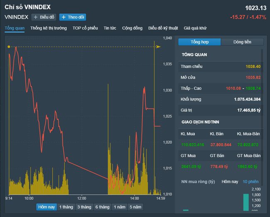The width and height of the screenshot is (270, 217).
Task: Click the high value 1038.74
Action: point(253,88)
